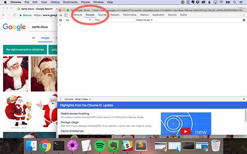Open Wi-Fi status menu

pos(221,2)
